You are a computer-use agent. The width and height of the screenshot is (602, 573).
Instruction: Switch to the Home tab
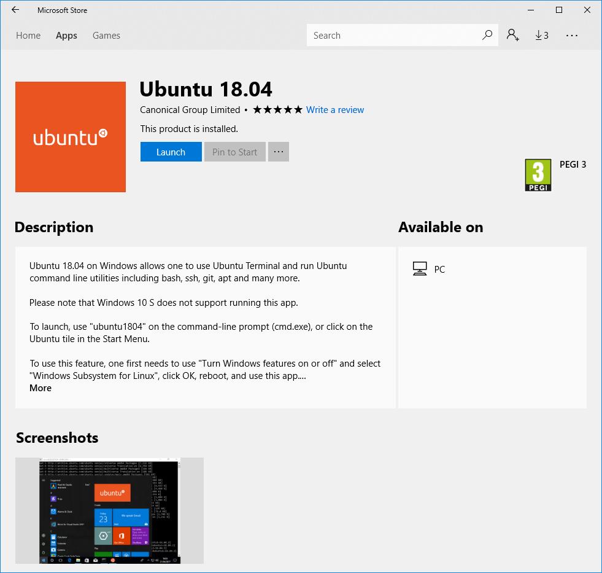click(28, 36)
